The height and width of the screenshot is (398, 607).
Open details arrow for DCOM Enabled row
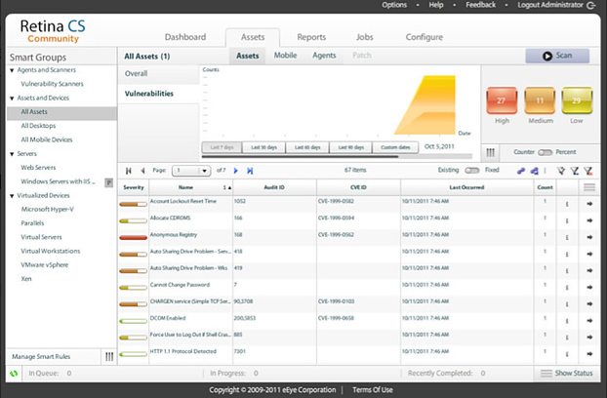(x=589, y=321)
